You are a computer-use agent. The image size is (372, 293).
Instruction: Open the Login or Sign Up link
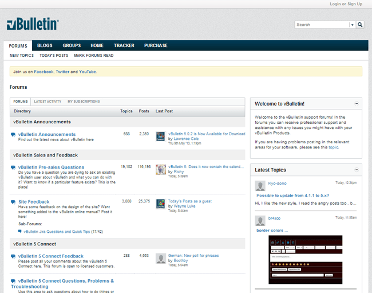[346, 4]
